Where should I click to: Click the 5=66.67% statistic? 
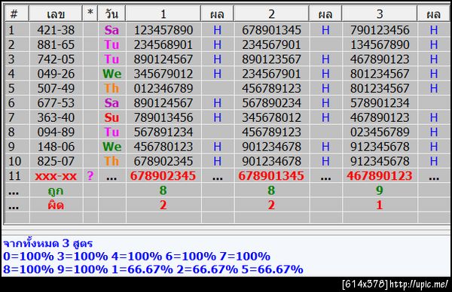click(272, 269)
